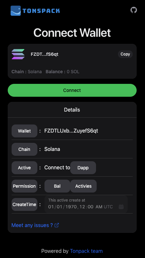Select the Wallet label button

(24, 131)
